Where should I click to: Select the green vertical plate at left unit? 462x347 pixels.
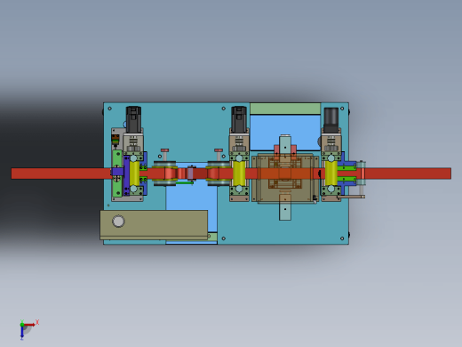117,173
